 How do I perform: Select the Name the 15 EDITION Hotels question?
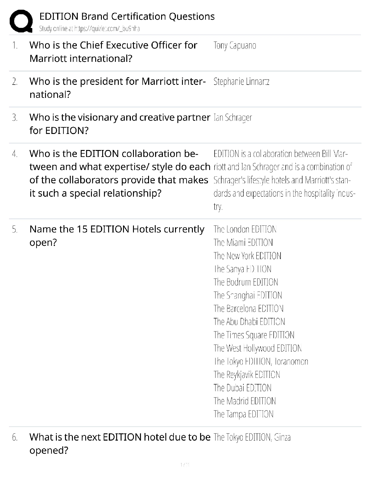point(117,236)
